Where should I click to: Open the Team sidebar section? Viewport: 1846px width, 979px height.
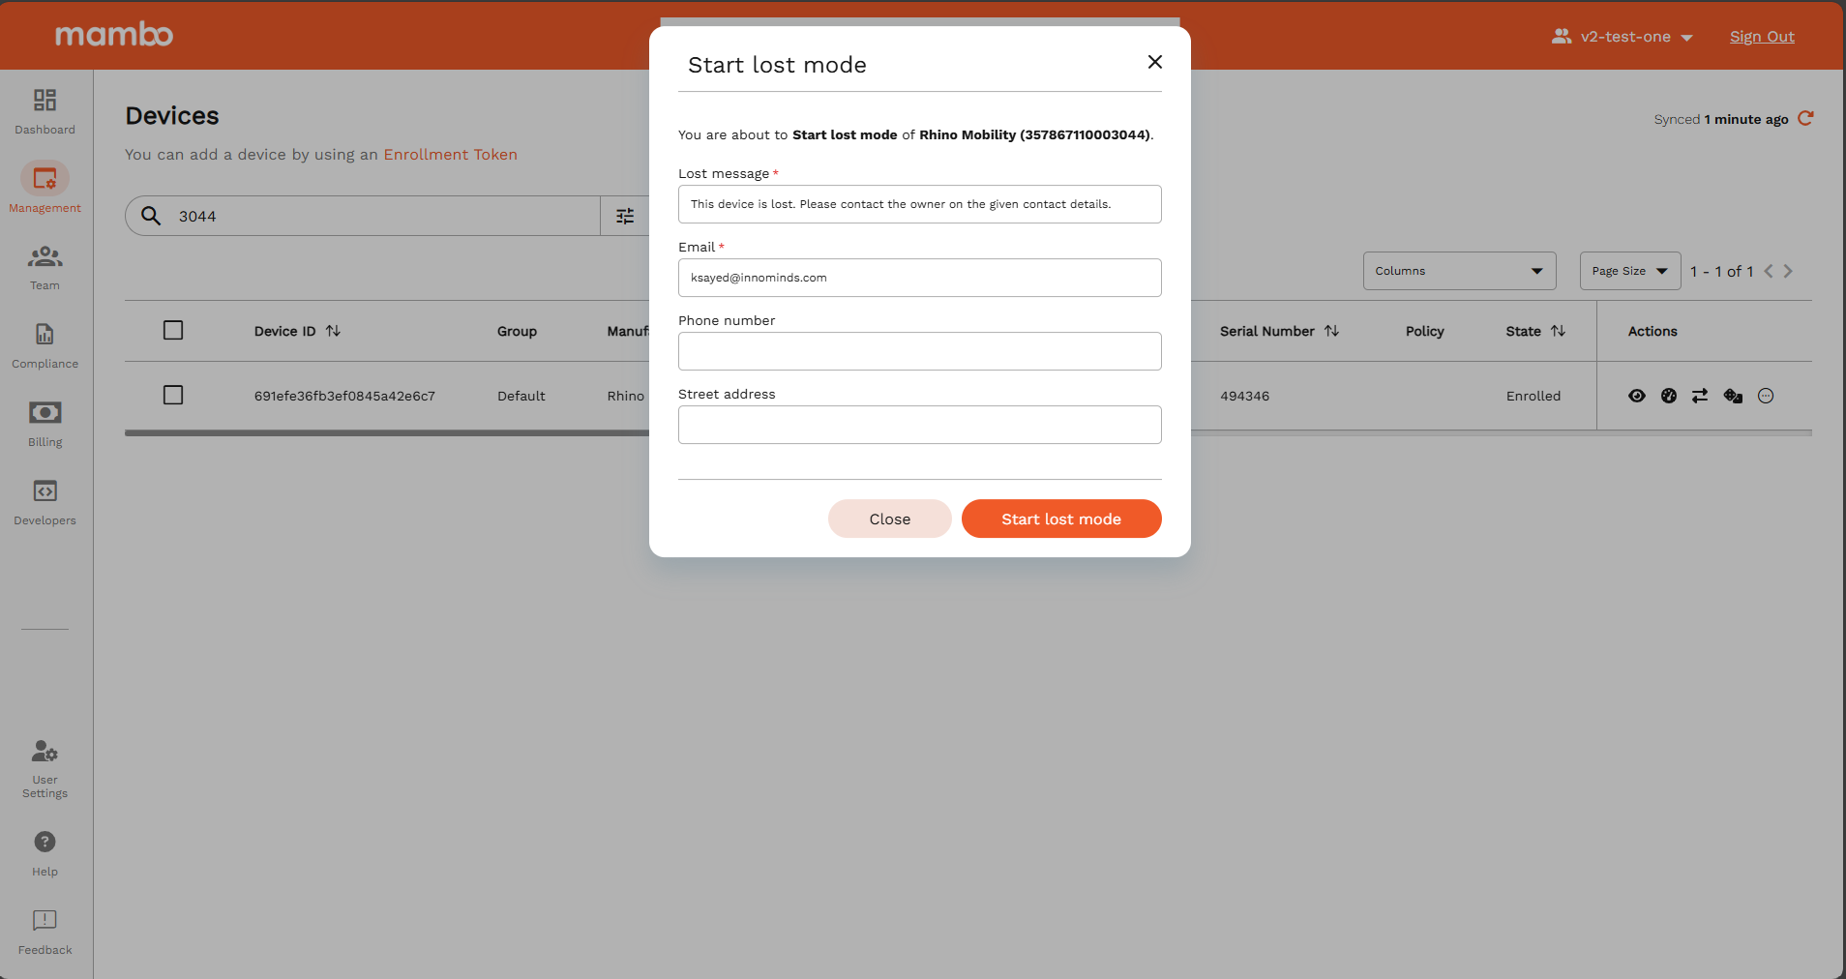coord(45,267)
